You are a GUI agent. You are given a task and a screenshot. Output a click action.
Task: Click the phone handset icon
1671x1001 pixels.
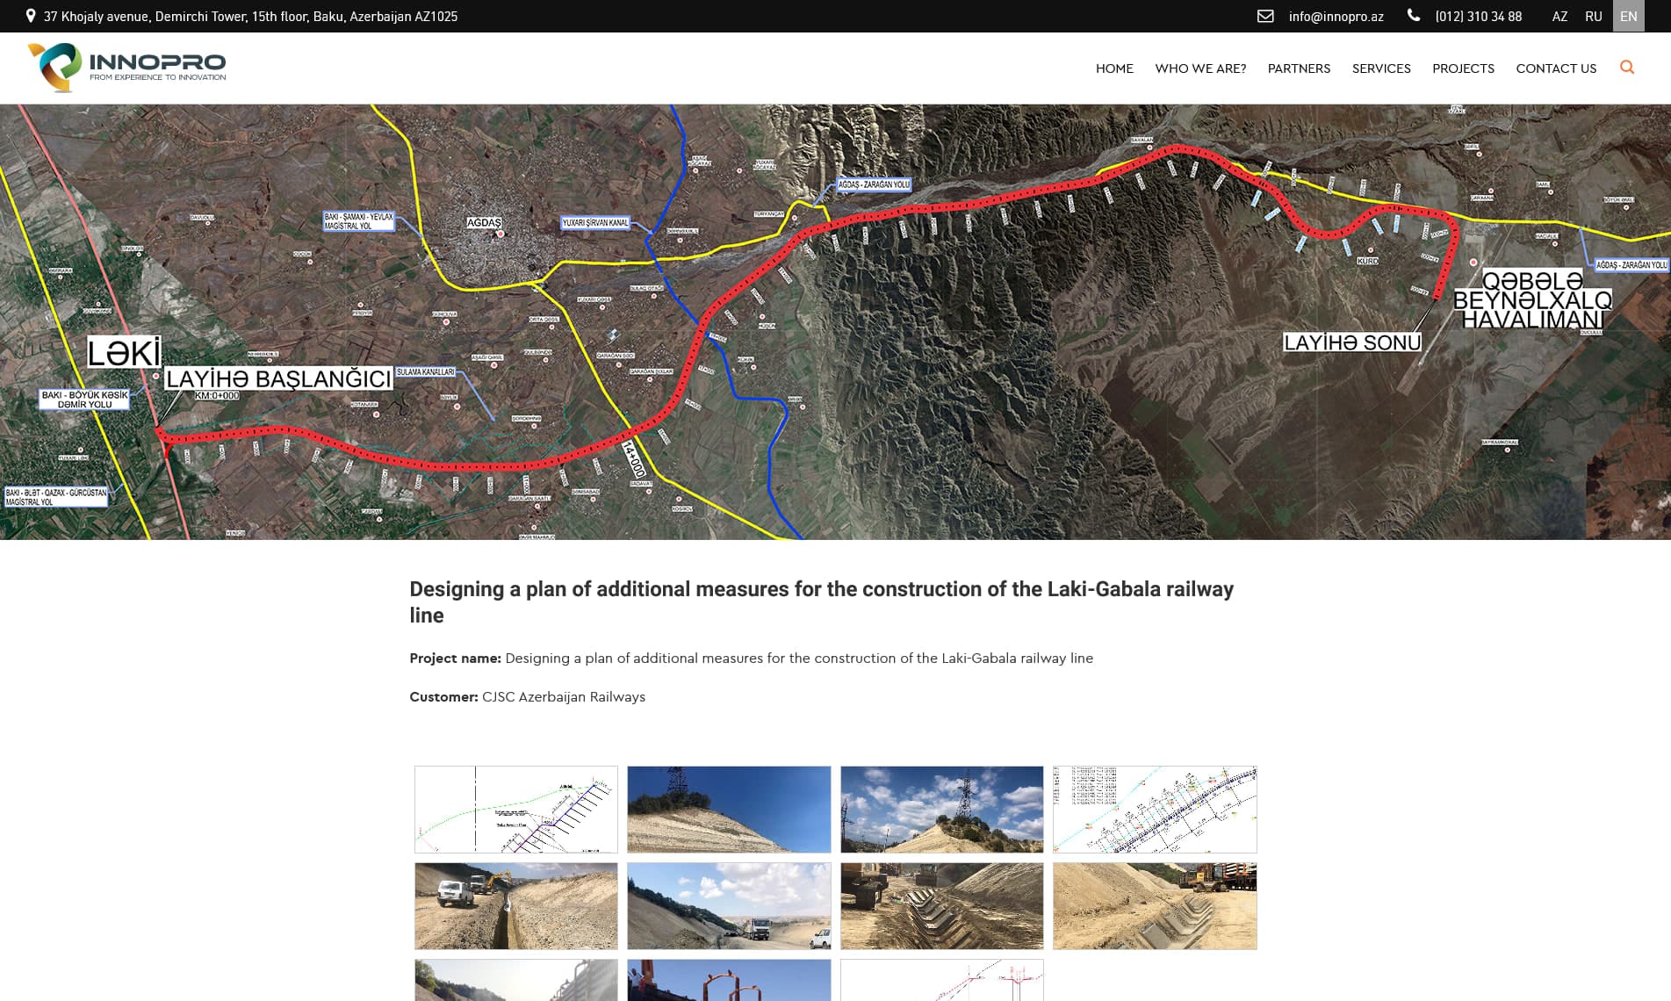(x=1414, y=15)
